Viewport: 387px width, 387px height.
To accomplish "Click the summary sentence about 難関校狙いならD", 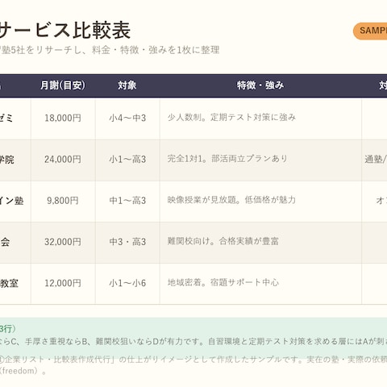I will click(x=193, y=342).
